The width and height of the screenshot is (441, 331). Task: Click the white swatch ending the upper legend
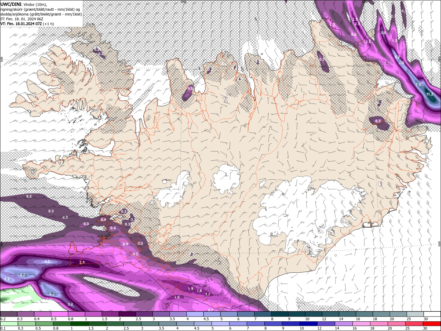click(432, 314)
